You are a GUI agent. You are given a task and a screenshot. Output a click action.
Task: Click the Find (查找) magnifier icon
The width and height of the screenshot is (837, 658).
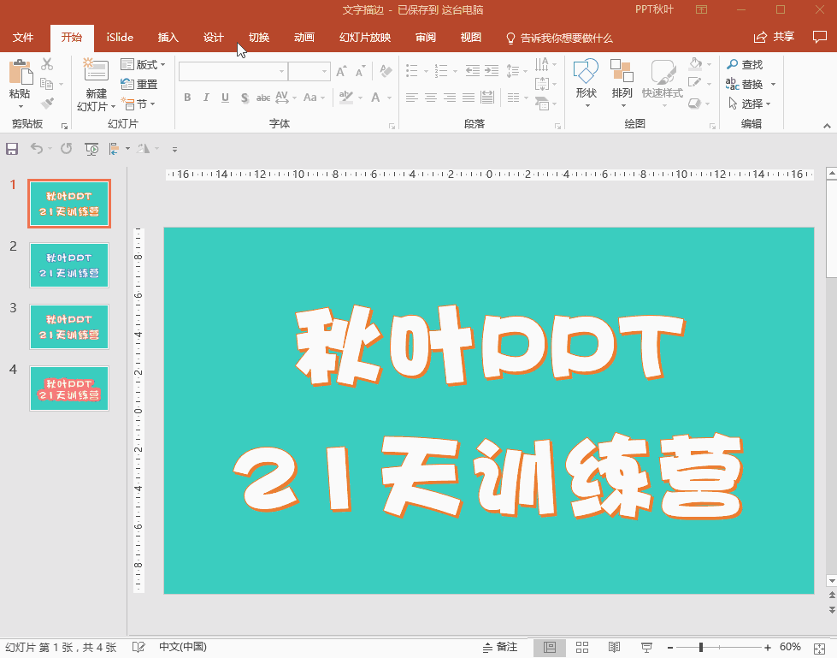(x=733, y=65)
